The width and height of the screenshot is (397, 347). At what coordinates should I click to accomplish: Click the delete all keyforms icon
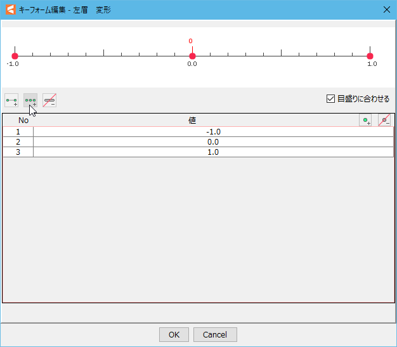(x=49, y=100)
